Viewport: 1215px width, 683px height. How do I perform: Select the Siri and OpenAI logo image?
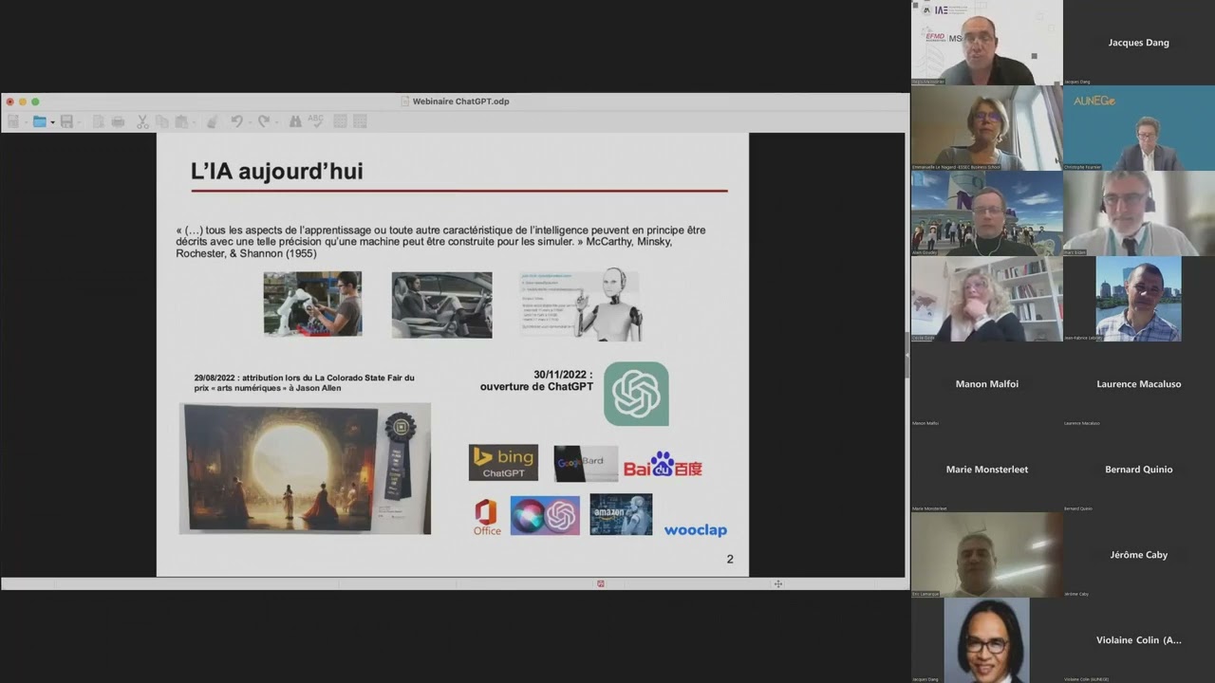(545, 516)
